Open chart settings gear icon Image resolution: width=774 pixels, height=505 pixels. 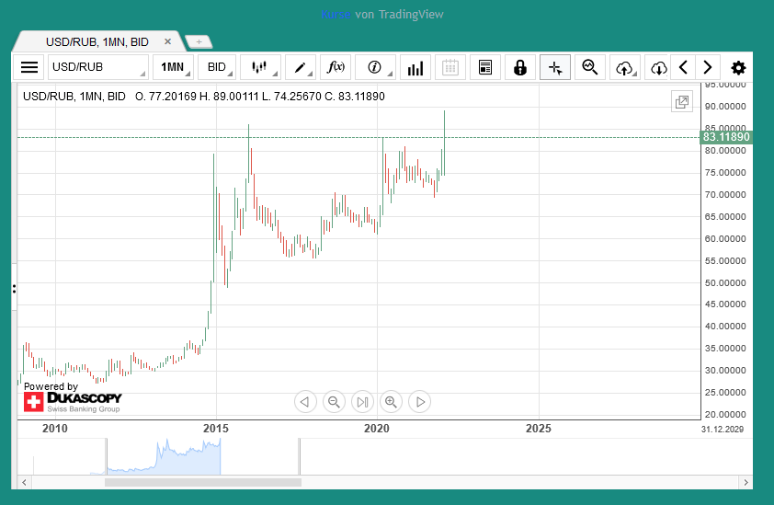738,67
